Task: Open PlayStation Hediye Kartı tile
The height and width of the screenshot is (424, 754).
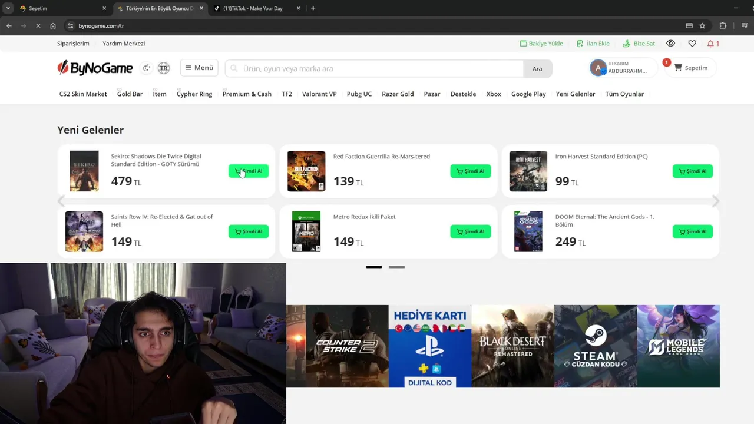Action: (x=430, y=346)
